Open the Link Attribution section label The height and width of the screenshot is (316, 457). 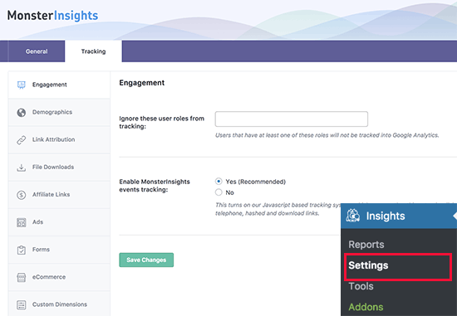click(x=54, y=139)
